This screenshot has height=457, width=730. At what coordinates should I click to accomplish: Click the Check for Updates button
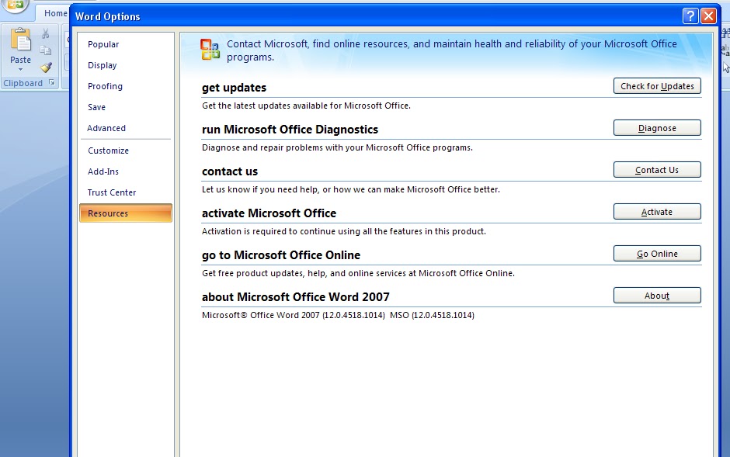pos(657,86)
